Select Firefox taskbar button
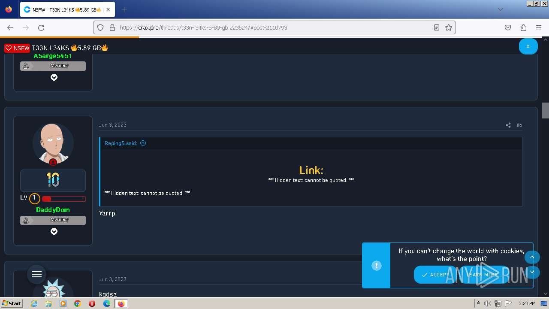Screen dimensions: 549x309 [121, 303]
